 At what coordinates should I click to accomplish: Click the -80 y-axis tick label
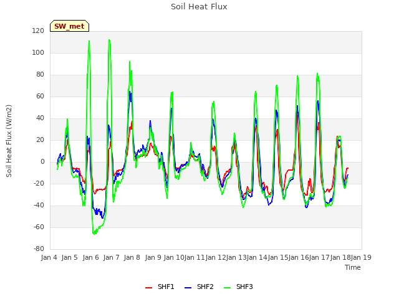[39, 249]
